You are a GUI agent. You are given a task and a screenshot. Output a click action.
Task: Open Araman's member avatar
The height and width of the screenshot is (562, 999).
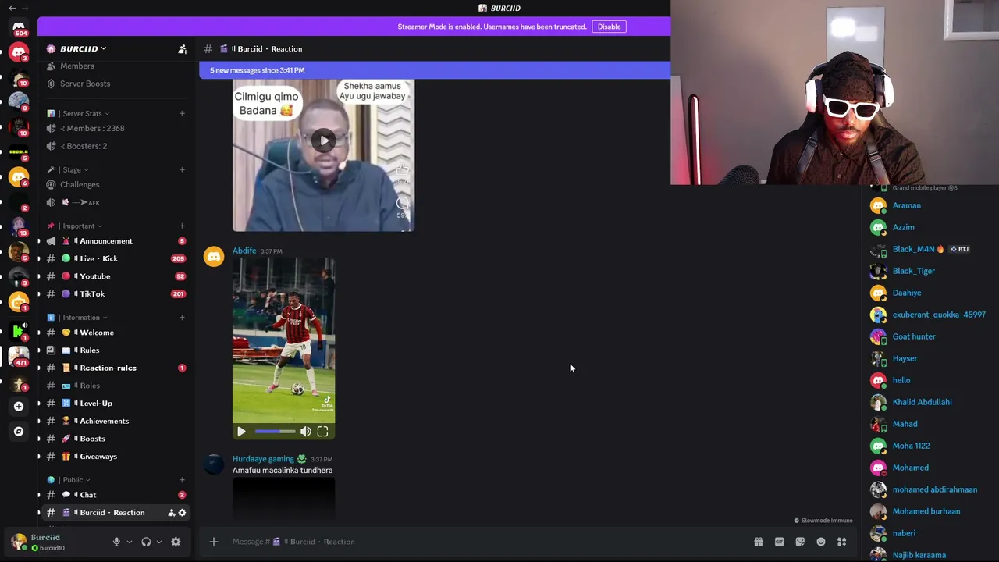[878, 205]
